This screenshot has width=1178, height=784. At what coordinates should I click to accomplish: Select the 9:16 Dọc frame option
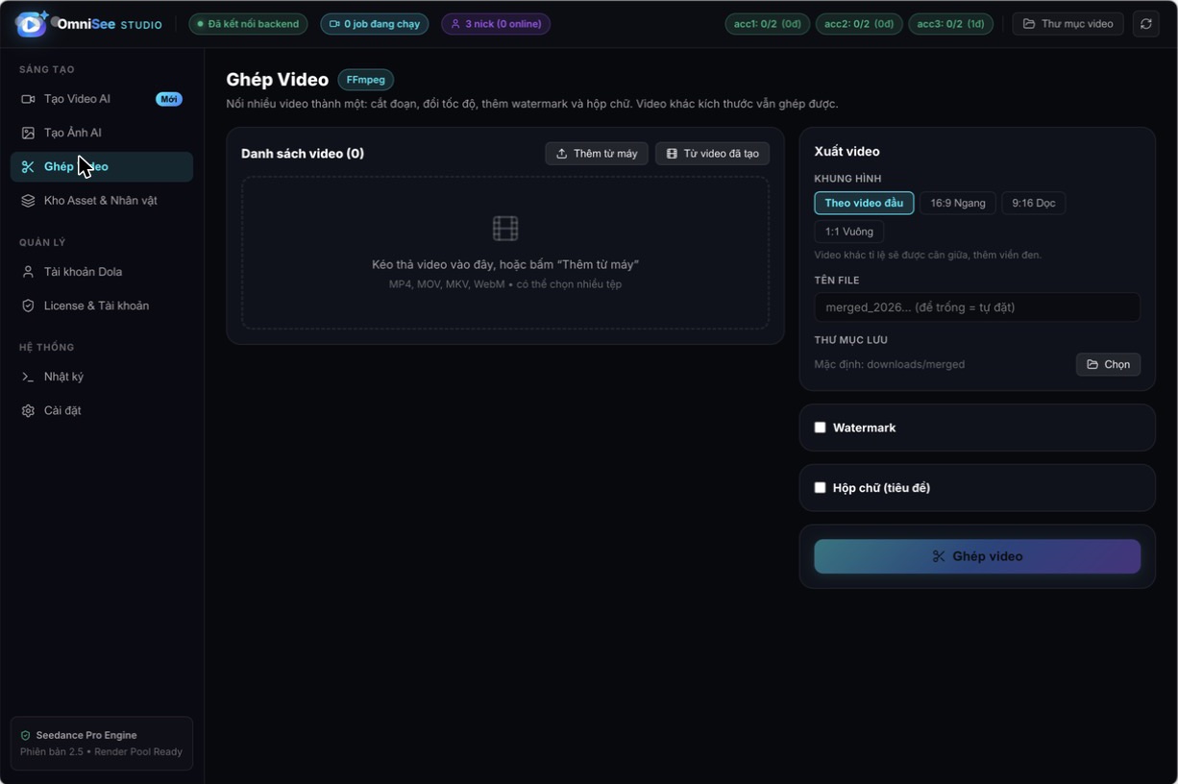click(1034, 203)
